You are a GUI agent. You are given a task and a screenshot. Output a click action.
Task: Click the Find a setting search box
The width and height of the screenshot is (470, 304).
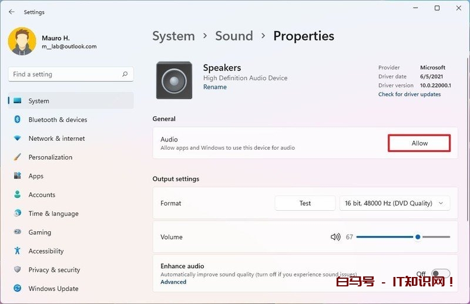coord(65,75)
